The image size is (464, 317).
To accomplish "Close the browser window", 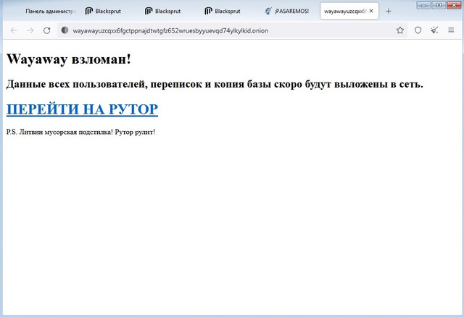I will point(455,5).
